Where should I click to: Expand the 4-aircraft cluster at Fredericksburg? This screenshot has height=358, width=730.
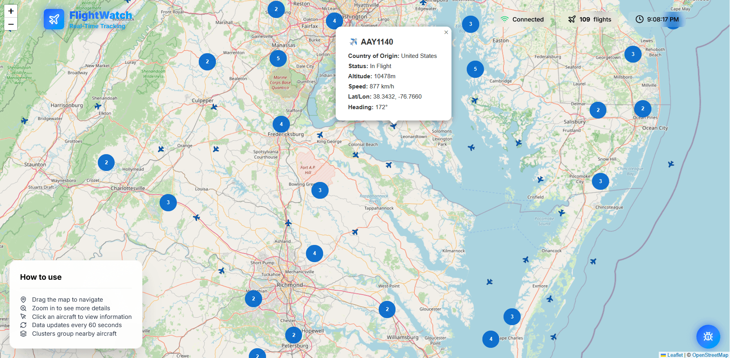click(281, 124)
